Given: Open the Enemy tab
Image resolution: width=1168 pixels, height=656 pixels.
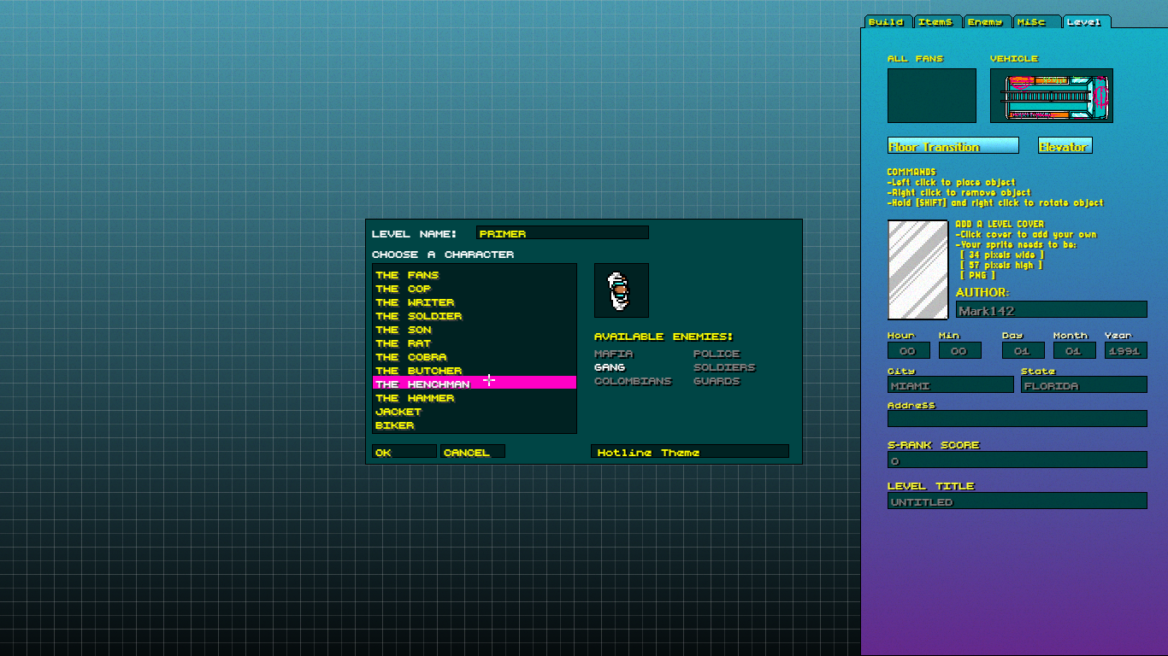Looking at the screenshot, I should (988, 22).
